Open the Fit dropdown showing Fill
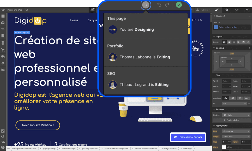 coord(234,104)
